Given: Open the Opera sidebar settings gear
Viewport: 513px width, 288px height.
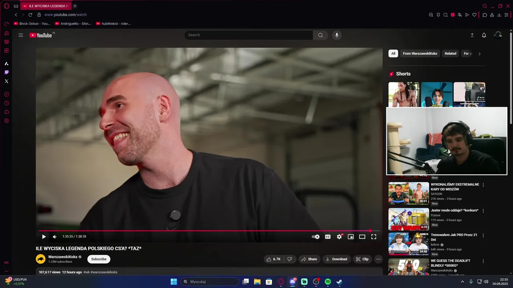Looking at the screenshot, I should click(x=6, y=121).
